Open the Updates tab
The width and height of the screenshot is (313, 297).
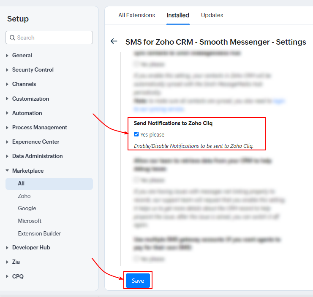click(212, 15)
